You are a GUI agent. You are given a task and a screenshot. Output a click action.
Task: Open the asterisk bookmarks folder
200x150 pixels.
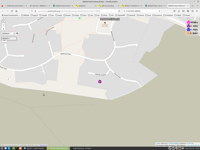coord(131,15)
